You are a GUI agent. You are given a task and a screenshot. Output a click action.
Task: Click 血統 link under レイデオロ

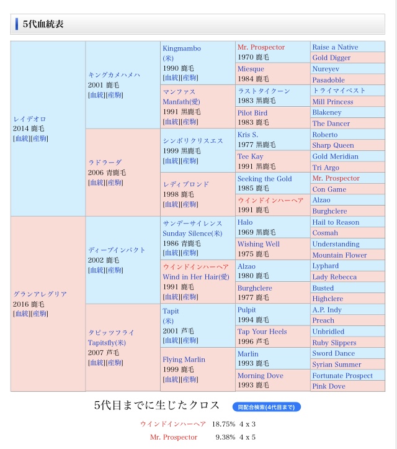(x=22, y=138)
